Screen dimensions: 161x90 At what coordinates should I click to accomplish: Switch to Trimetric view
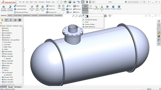113,7
